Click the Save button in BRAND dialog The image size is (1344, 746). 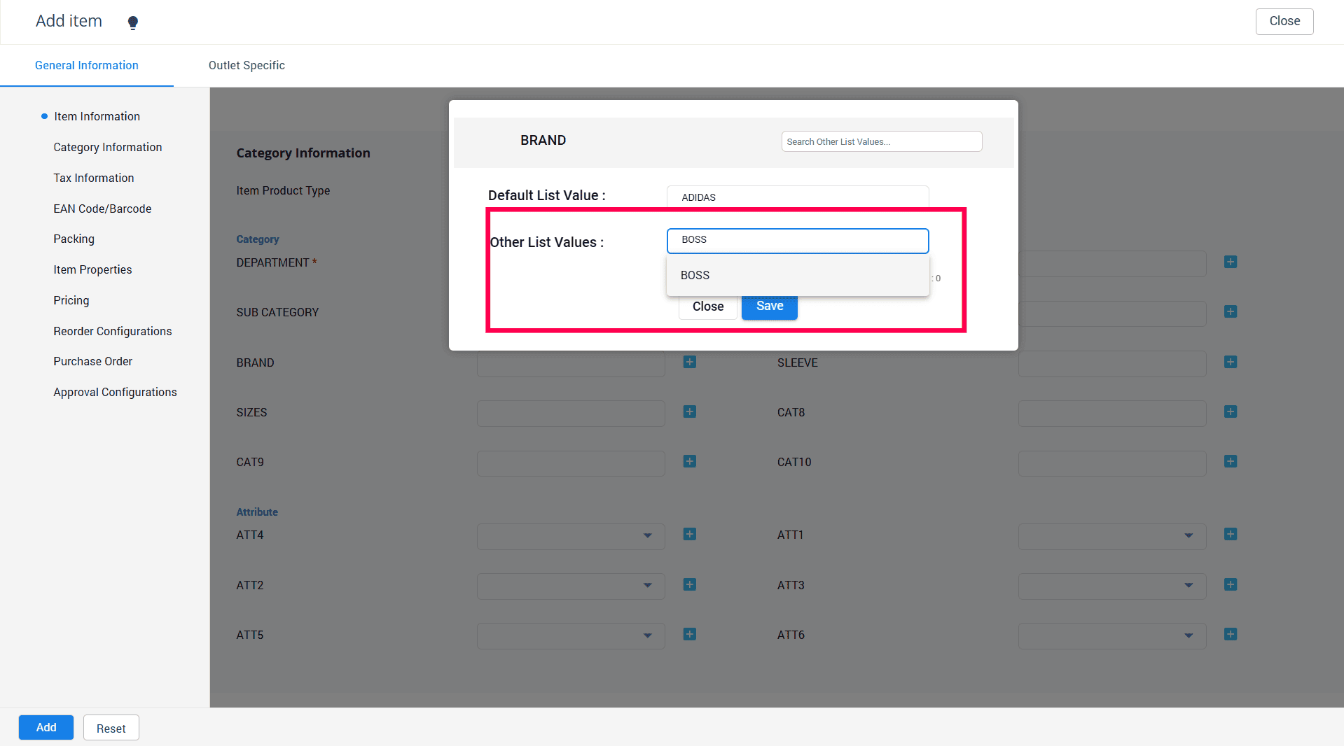point(770,307)
